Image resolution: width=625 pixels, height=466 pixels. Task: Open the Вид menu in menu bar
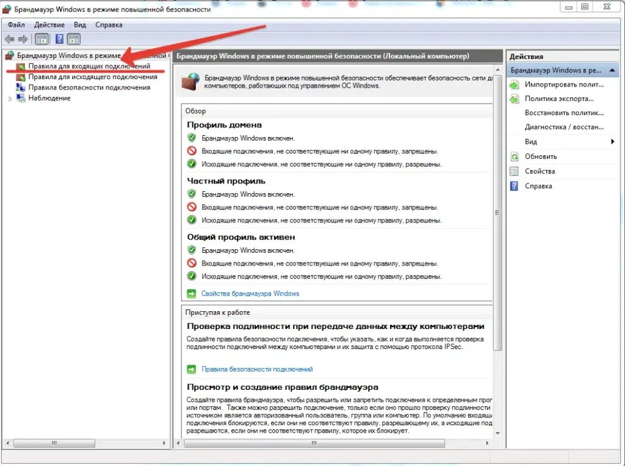point(80,25)
